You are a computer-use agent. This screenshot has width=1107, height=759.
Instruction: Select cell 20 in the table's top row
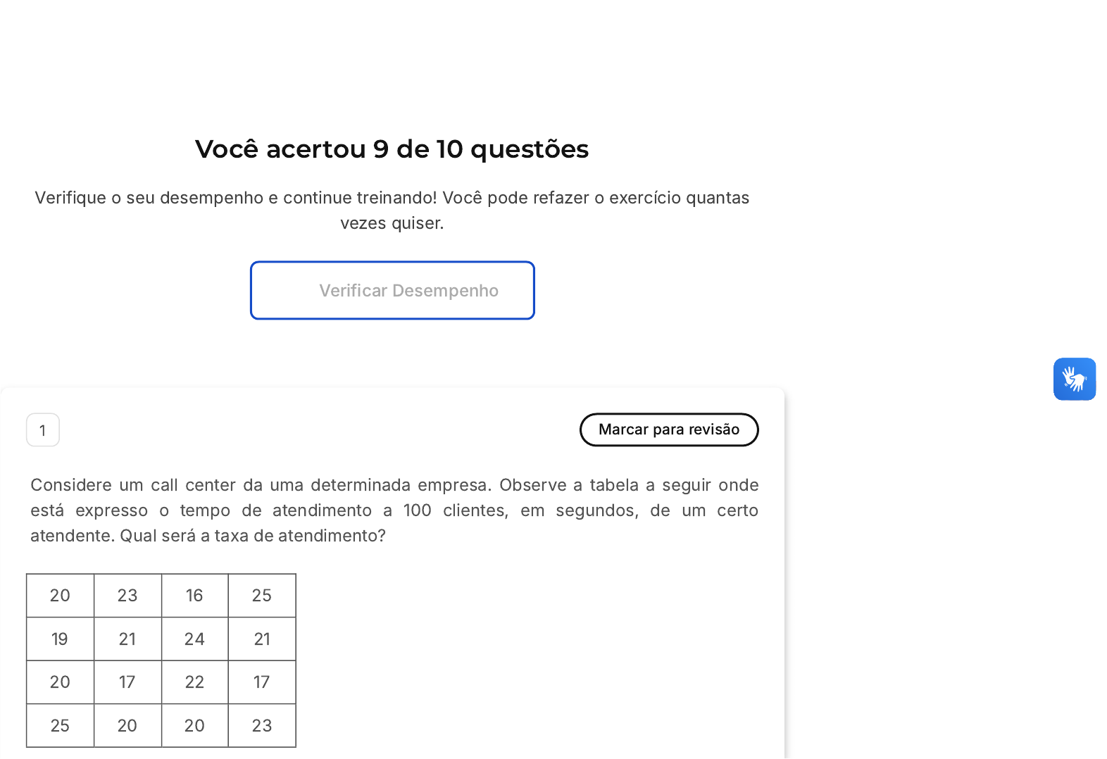[61, 596]
